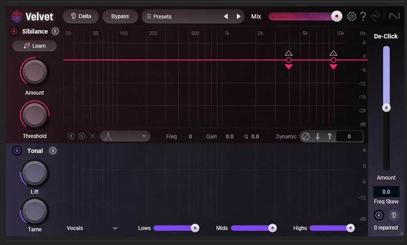The height and width of the screenshot is (245, 407).
Task: Click the Q value field
Action: (x=255, y=137)
